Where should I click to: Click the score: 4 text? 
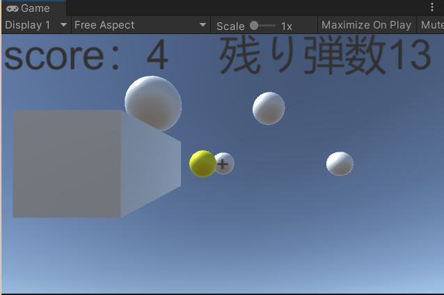pos(86,55)
